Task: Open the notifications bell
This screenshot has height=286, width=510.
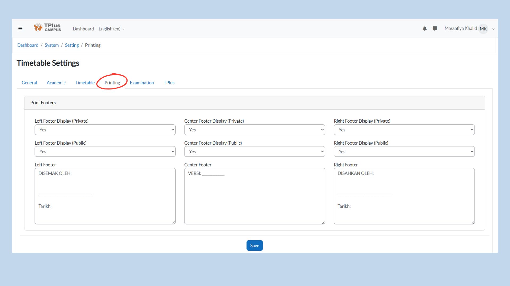Action: pos(424,29)
